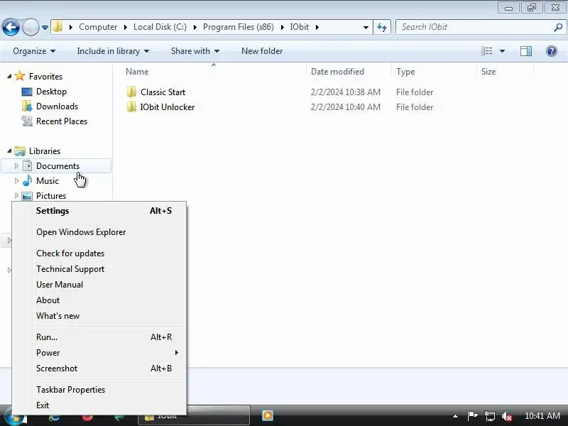Expand the arrow after IObit breadcrumb
Viewport: 568px width, 426px height.
(317, 27)
